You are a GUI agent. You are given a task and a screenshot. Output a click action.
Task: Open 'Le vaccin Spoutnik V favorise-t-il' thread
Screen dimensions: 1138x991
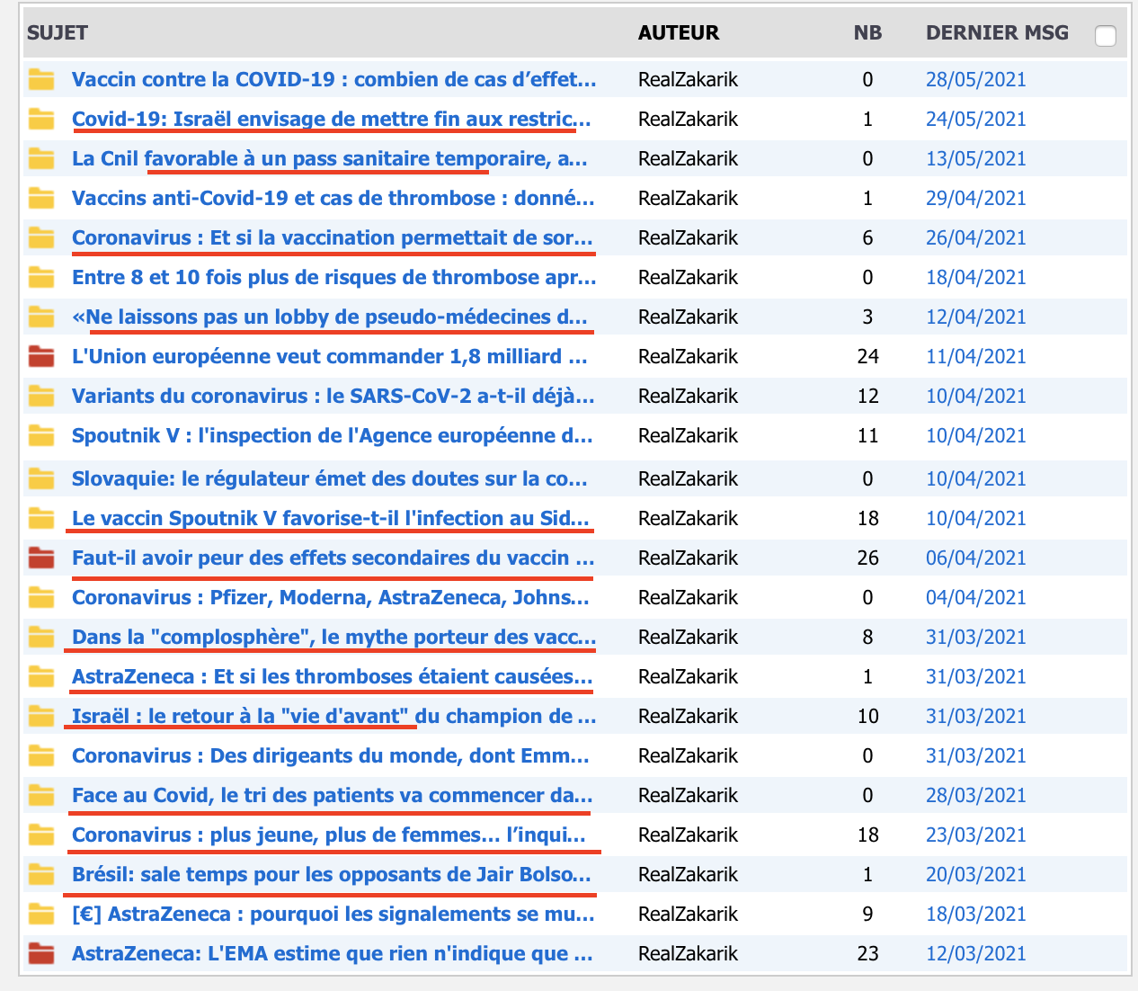330,519
